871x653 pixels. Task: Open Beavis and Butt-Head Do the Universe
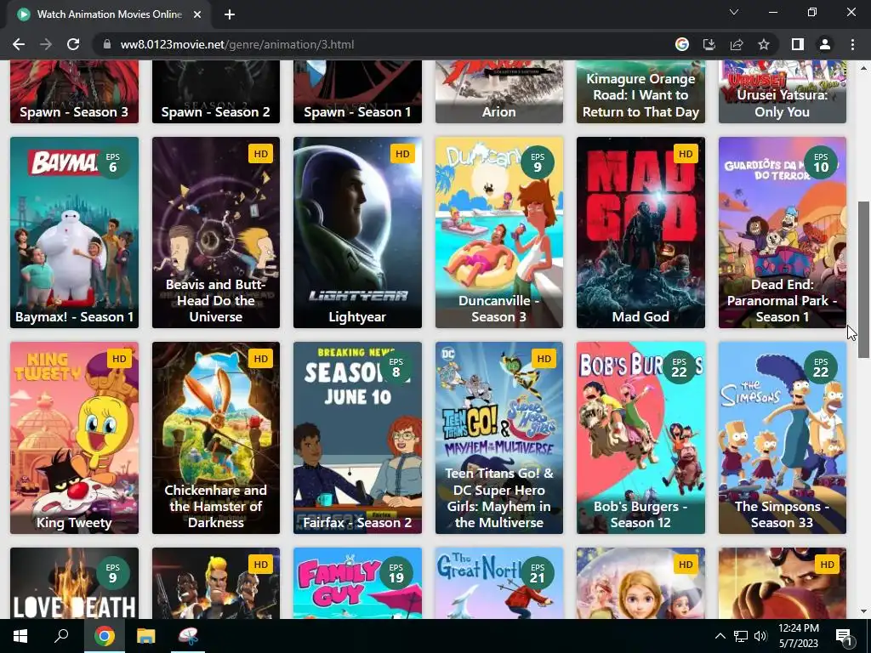coord(215,233)
